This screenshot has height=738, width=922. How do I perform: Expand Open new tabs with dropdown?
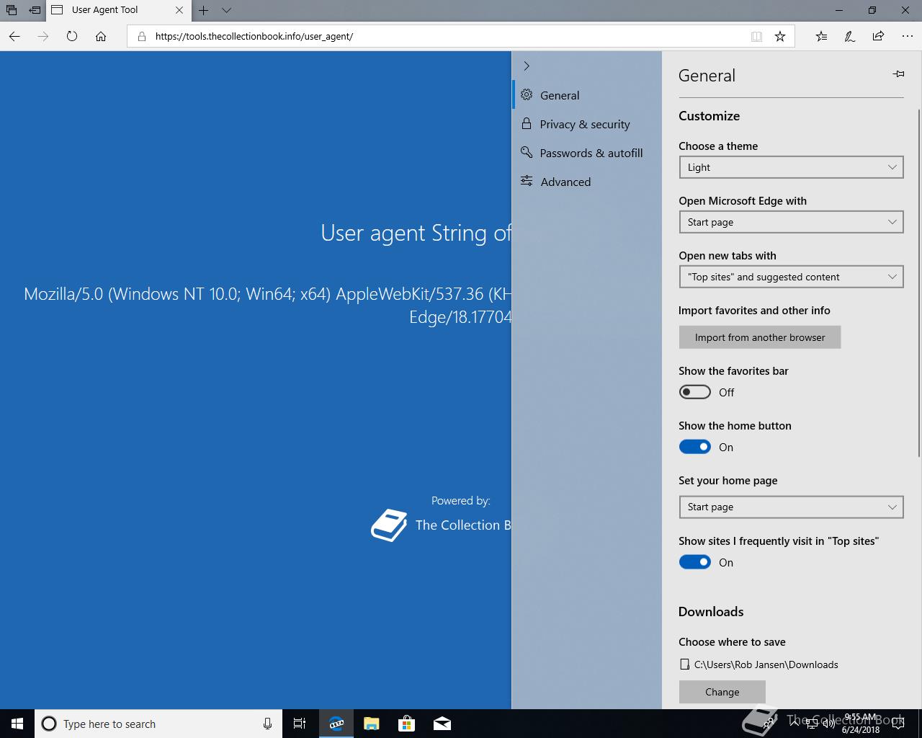pos(791,277)
